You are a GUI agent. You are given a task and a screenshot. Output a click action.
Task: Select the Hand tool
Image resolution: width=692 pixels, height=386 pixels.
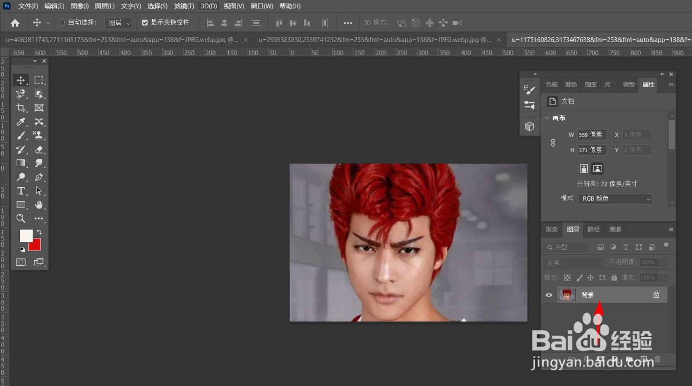point(39,205)
